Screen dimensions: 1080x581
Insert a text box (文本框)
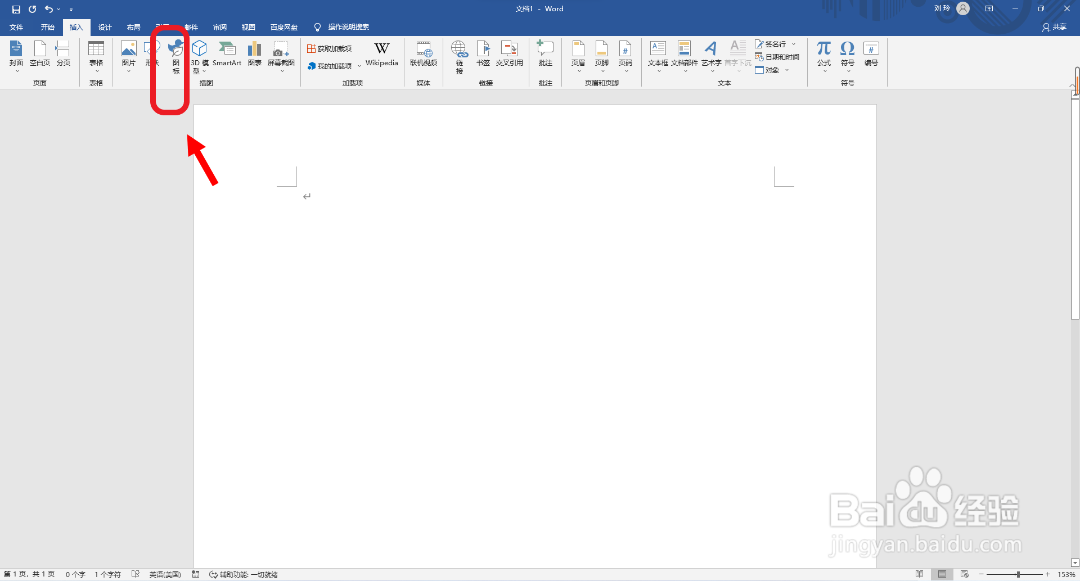pos(658,55)
